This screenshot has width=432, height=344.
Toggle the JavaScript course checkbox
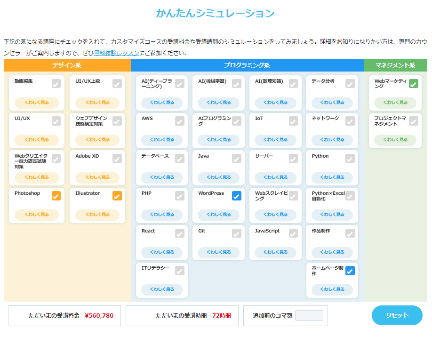pyautogui.click(x=294, y=233)
